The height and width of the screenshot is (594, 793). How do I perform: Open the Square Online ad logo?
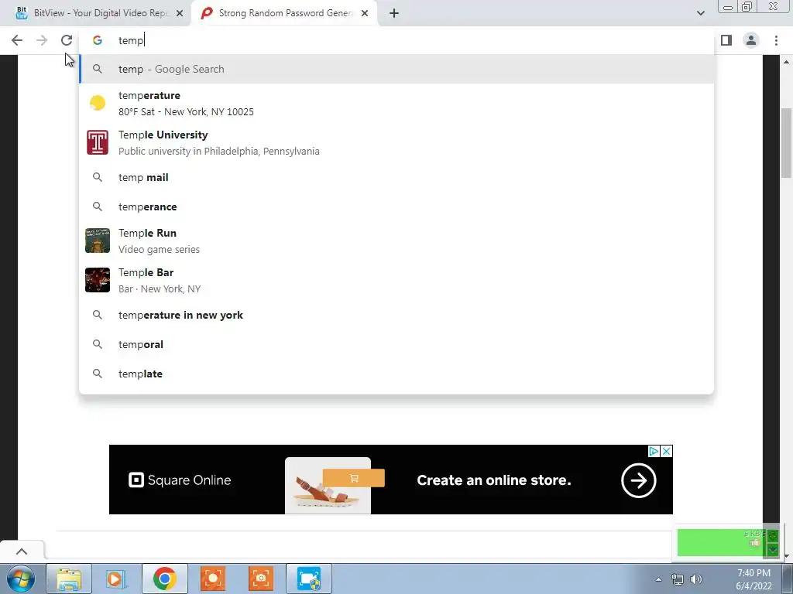pyautogui.click(x=180, y=480)
